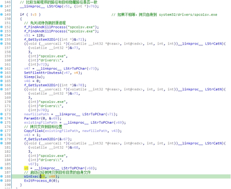Click LStrCatN on line 180
This screenshot has width=231, height=189.
tap(213, 143)
